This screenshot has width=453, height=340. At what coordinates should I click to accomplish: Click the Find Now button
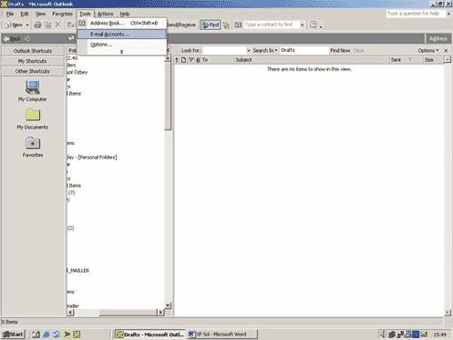pyautogui.click(x=340, y=50)
